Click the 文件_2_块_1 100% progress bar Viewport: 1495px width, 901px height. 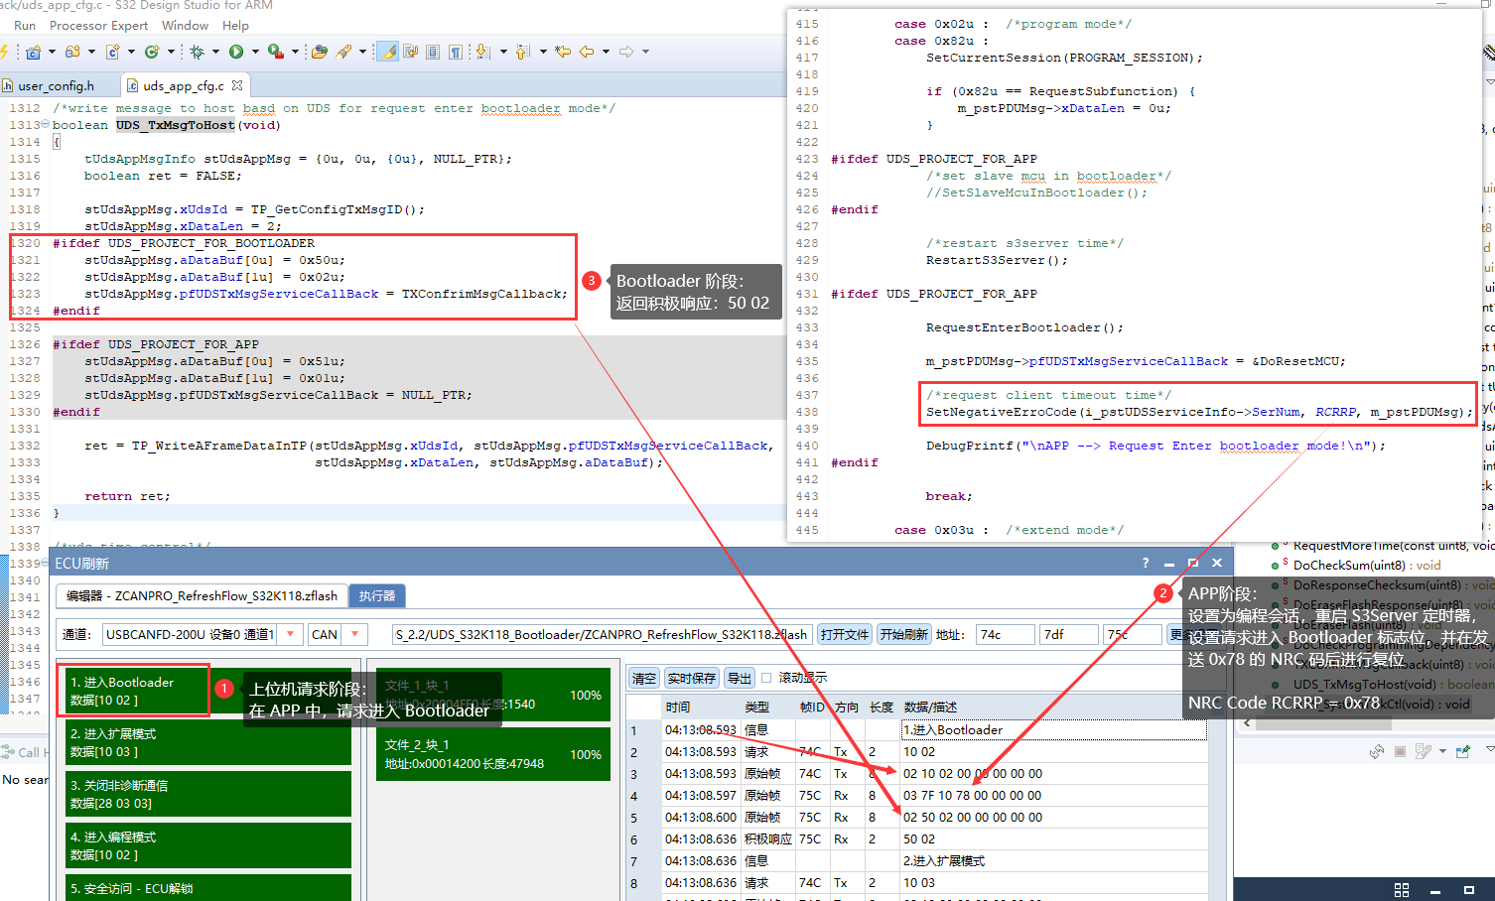point(493,754)
